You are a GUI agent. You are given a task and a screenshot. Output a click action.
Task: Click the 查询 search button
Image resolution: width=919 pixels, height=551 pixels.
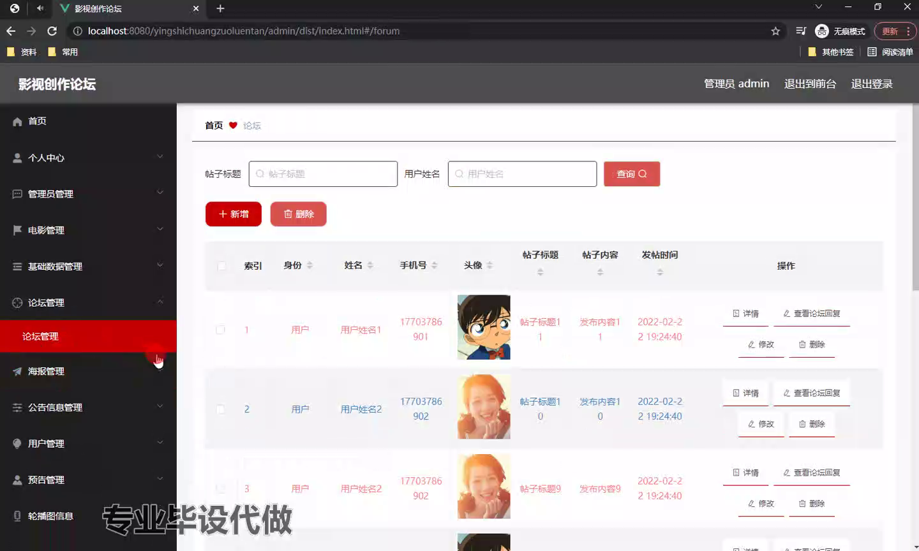[632, 174]
